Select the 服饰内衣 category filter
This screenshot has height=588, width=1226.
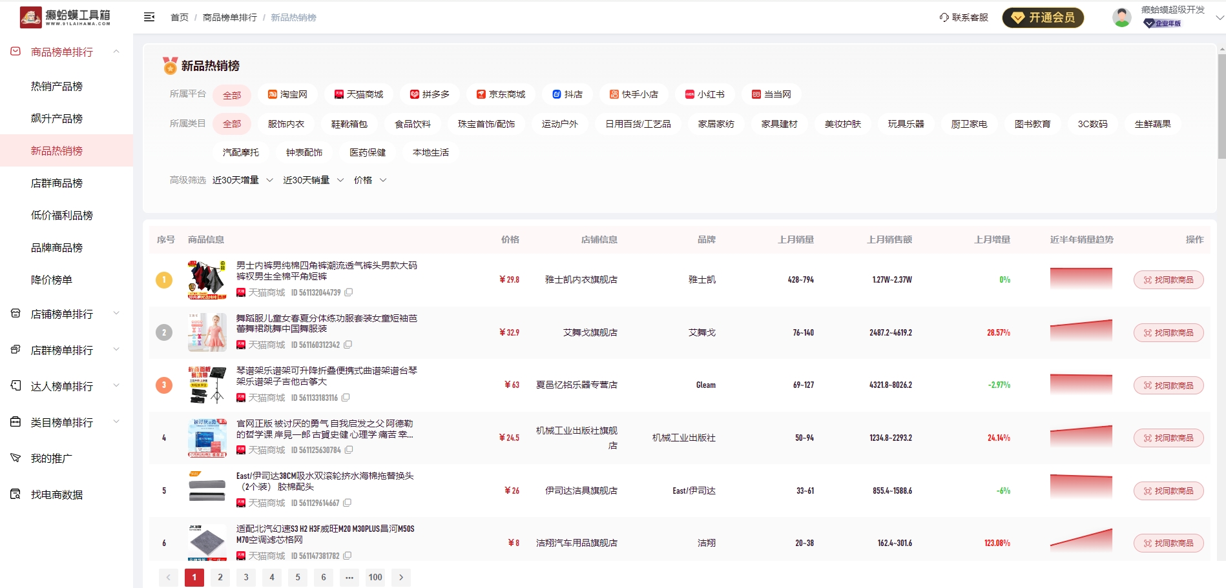286,124
